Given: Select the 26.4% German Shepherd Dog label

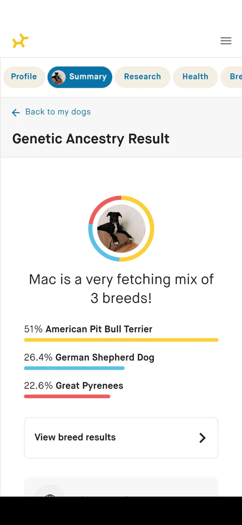Looking at the screenshot, I should pos(89,358).
